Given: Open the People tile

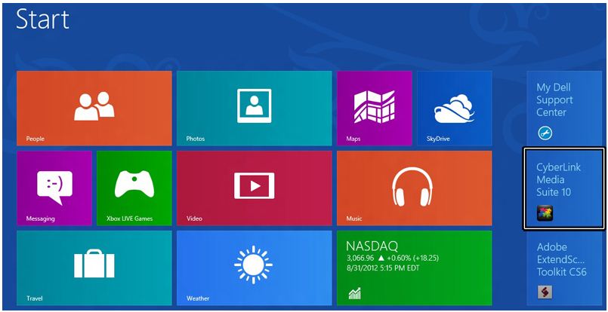Looking at the screenshot, I should click(94, 108).
